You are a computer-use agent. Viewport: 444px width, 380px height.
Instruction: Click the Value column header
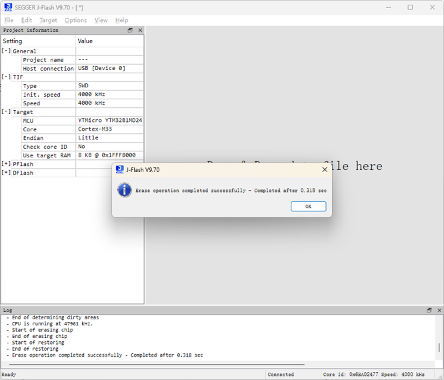(109, 41)
